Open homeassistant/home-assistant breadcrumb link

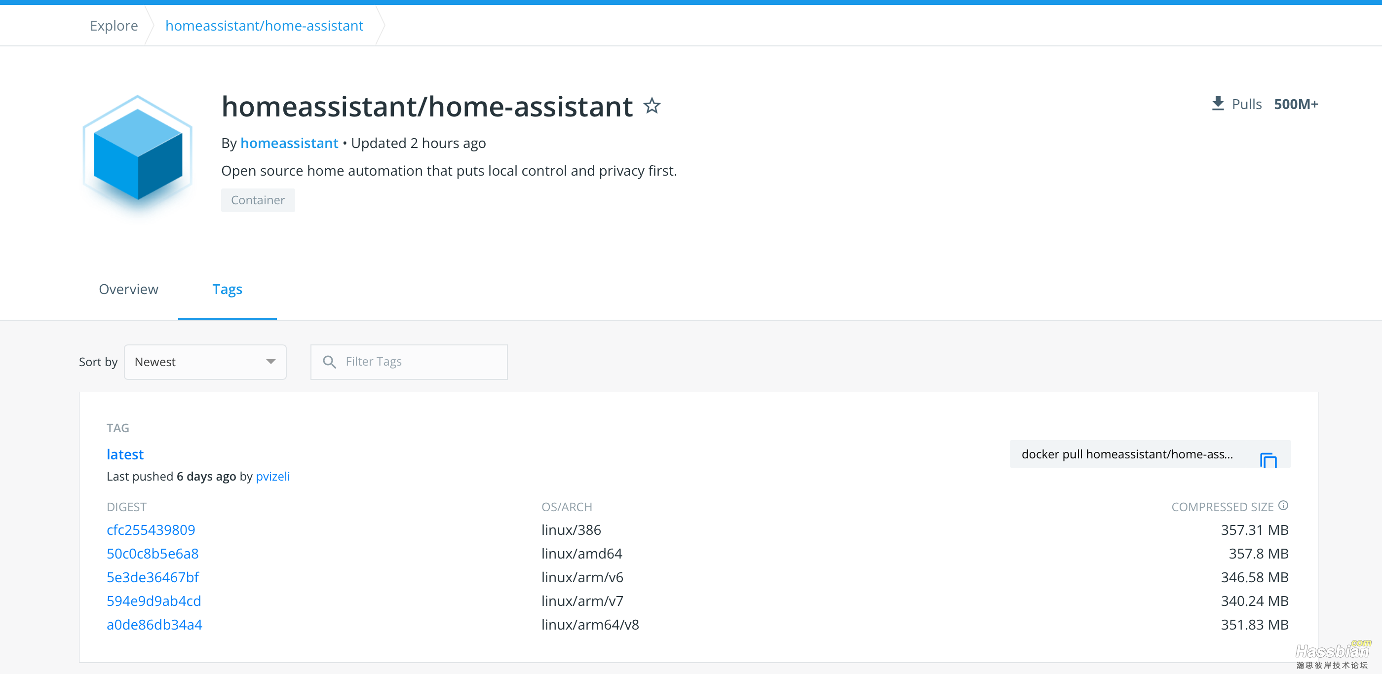click(264, 25)
